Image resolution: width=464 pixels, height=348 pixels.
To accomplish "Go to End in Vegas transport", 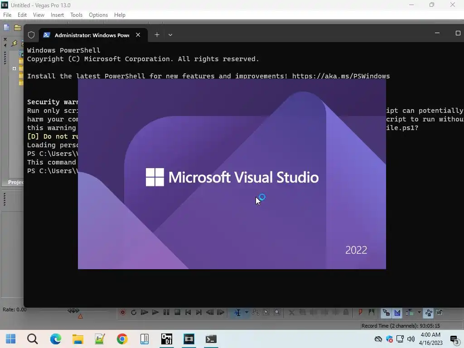I will tap(199, 312).
